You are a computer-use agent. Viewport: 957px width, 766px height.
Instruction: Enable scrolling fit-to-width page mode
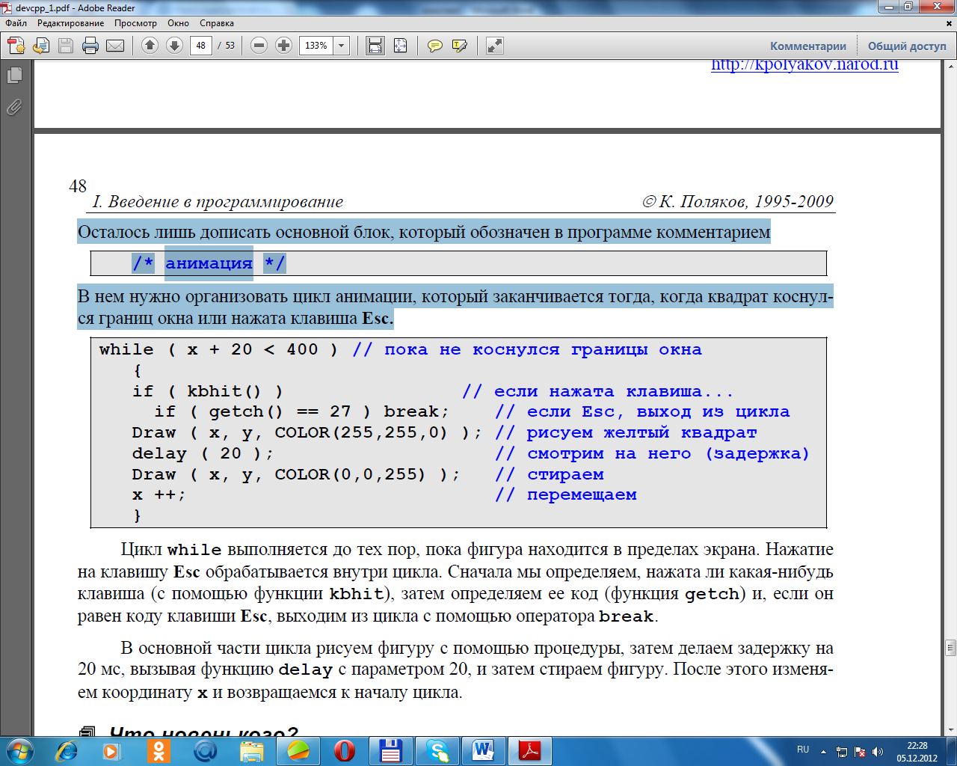click(x=375, y=46)
